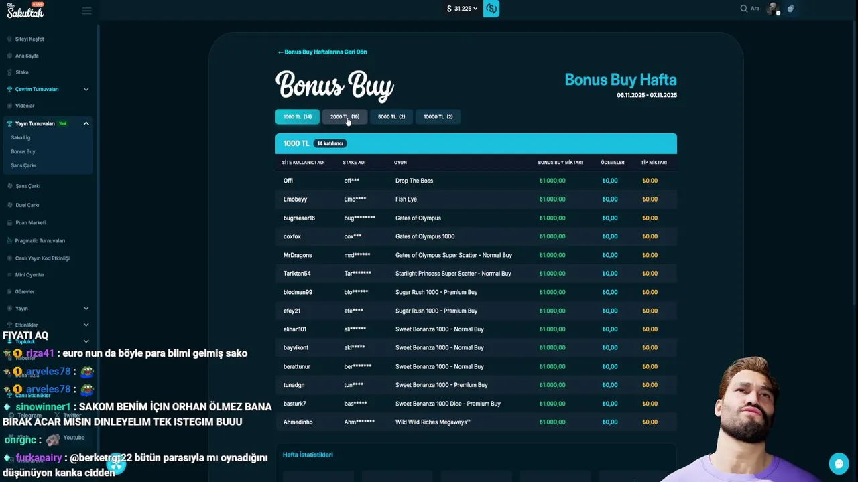Viewport: 858px width, 482px height.
Task: Select the Offi user row
Action: [476, 181]
